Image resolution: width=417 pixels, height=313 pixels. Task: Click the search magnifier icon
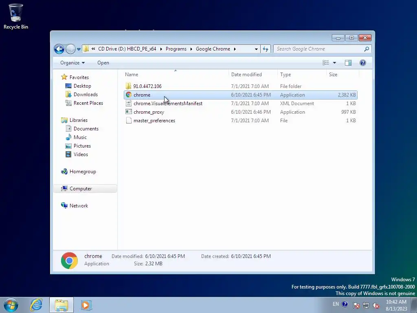pyautogui.click(x=367, y=49)
